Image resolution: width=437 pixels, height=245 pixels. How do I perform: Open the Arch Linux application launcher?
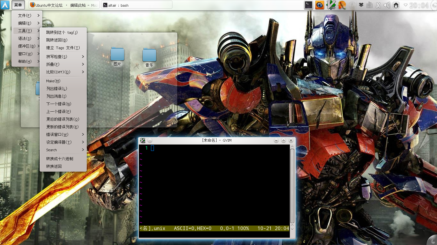pos(5,5)
